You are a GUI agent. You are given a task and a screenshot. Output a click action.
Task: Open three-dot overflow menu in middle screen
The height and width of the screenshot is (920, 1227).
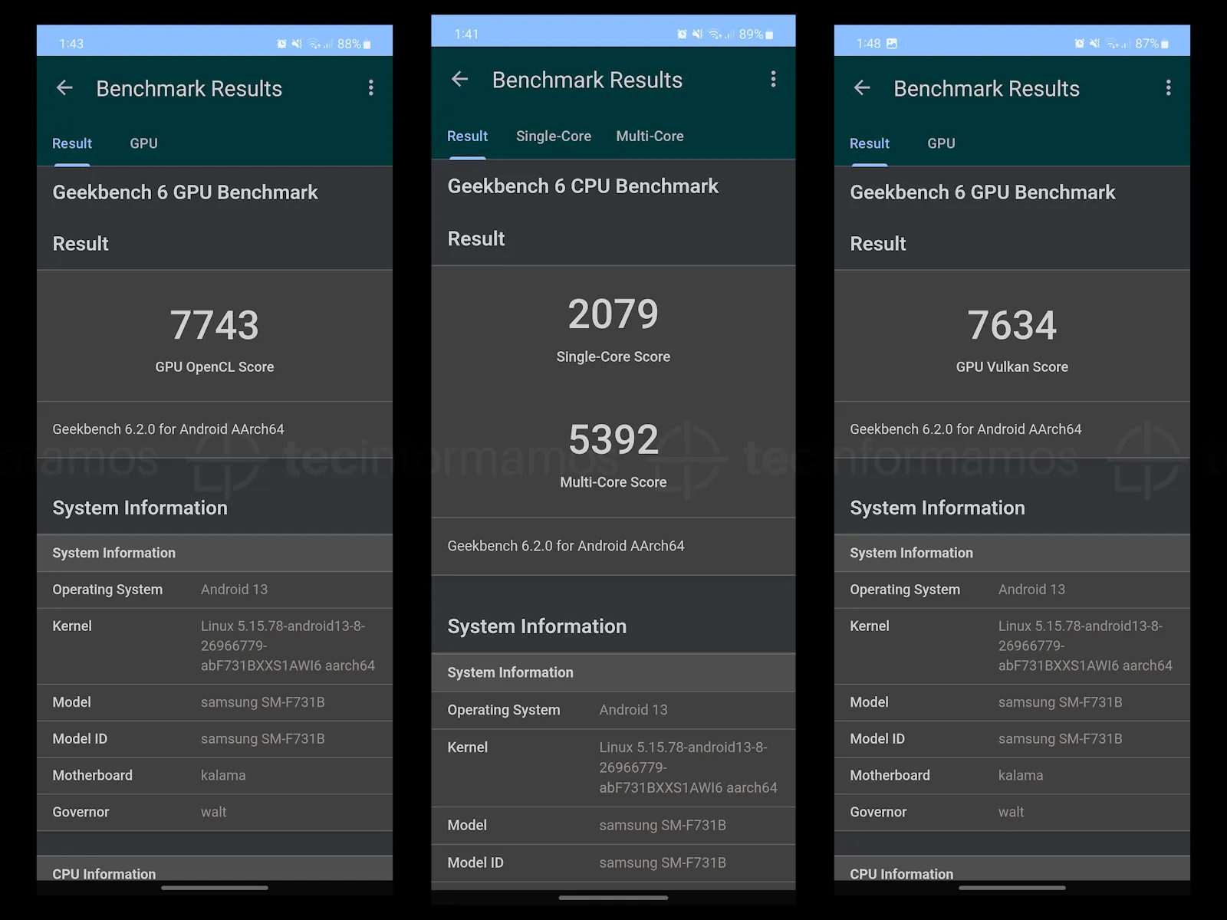click(x=773, y=79)
